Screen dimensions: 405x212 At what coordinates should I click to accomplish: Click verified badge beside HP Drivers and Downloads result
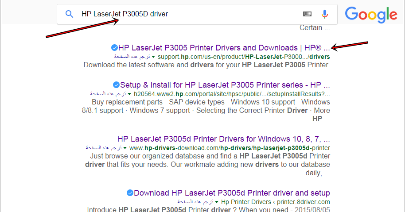114,48
